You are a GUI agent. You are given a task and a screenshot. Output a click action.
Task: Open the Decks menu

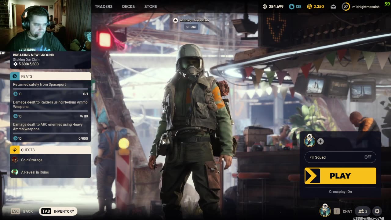(128, 6)
